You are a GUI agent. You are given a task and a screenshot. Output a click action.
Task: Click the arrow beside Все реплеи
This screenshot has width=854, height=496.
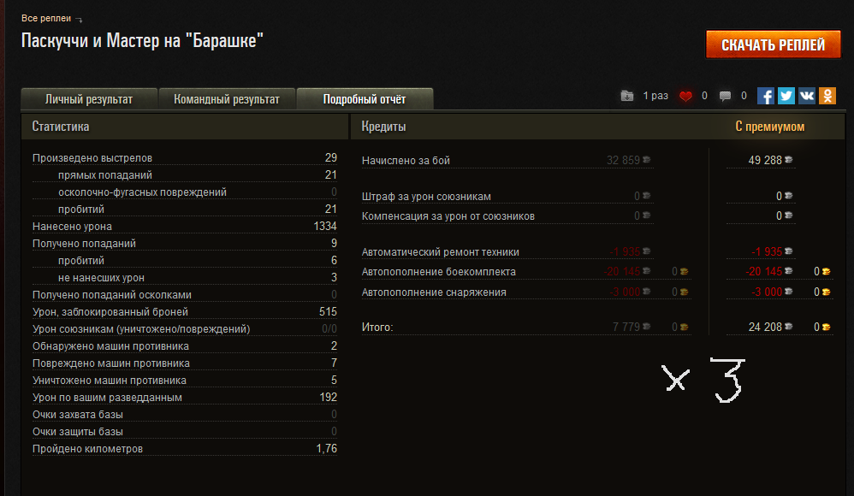pyautogui.click(x=79, y=20)
